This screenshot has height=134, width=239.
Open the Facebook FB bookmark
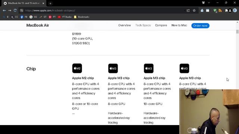pos(24,17)
